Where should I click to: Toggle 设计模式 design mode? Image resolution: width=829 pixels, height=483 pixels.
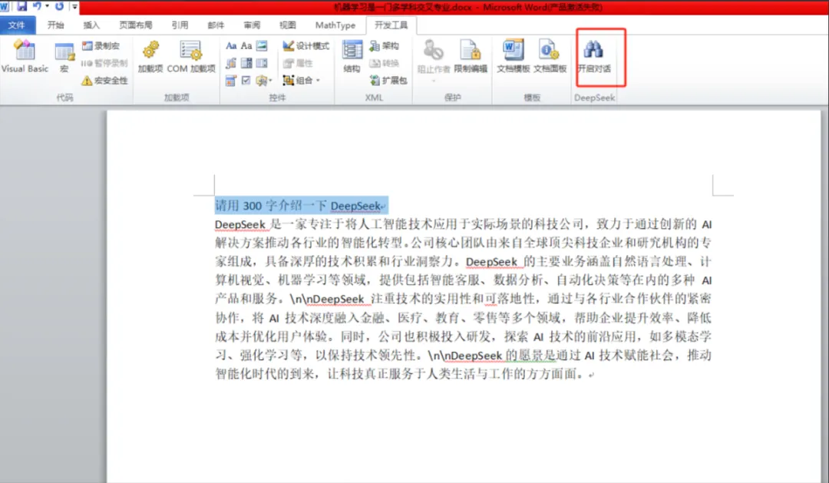tap(306, 46)
